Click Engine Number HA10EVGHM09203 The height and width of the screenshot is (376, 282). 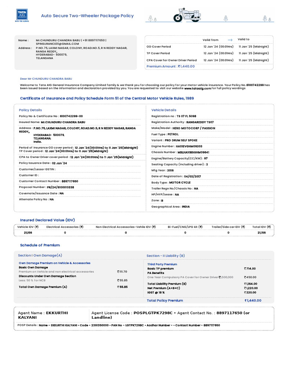click(177, 146)
